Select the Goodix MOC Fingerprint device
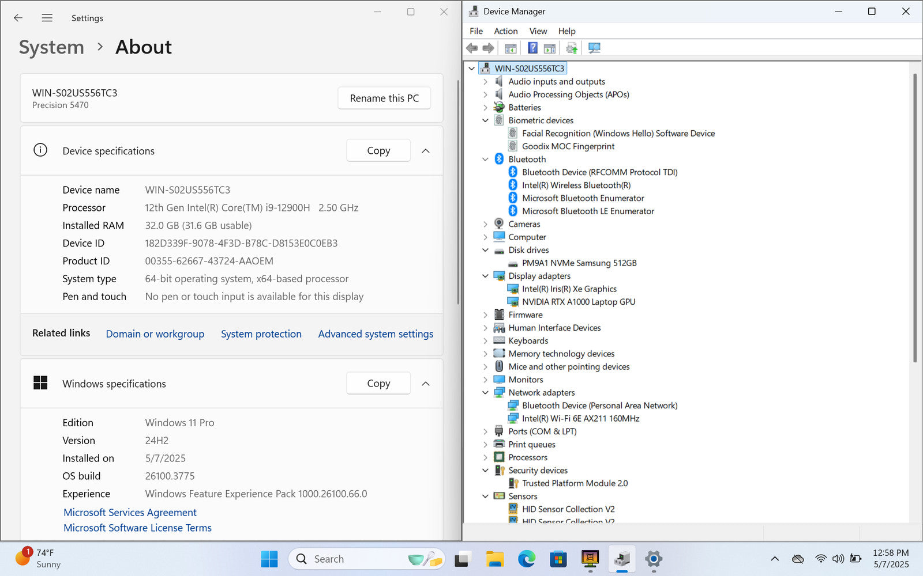The width and height of the screenshot is (923, 576). click(x=568, y=146)
